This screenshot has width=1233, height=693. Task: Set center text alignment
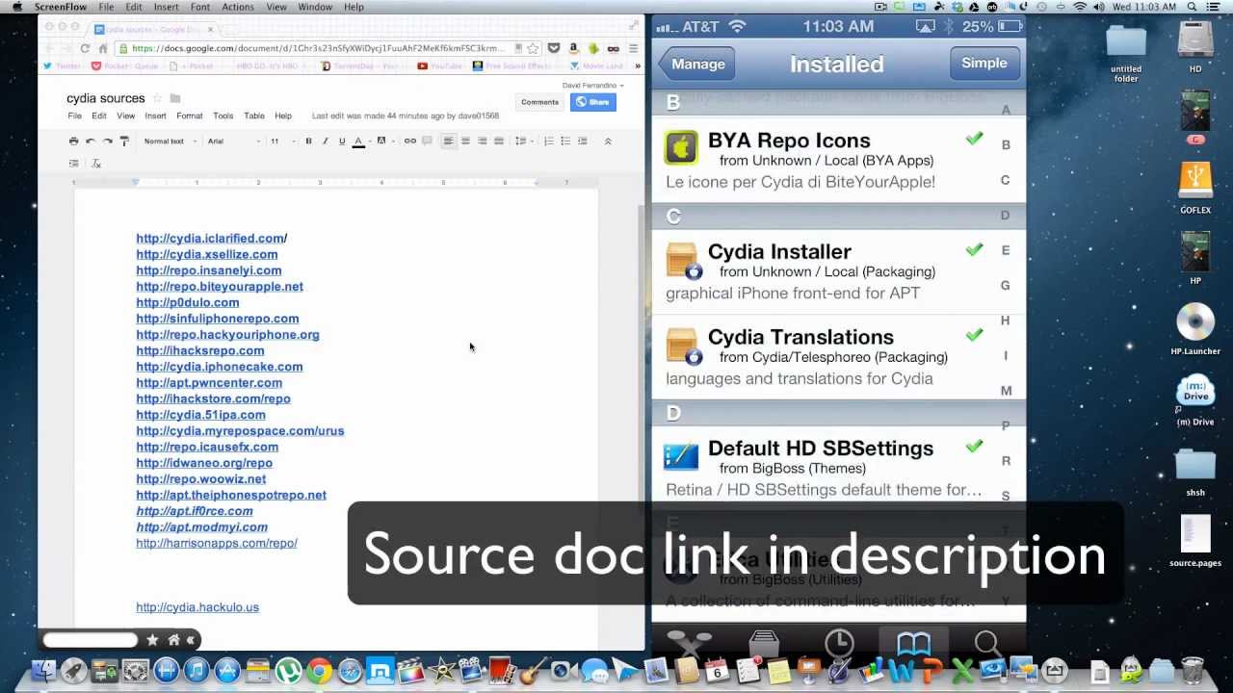click(465, 141)
